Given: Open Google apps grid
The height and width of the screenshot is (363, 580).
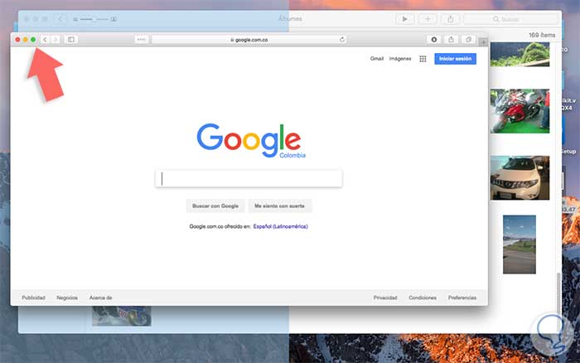Looking at the screenshot, I should coord(423,59).
